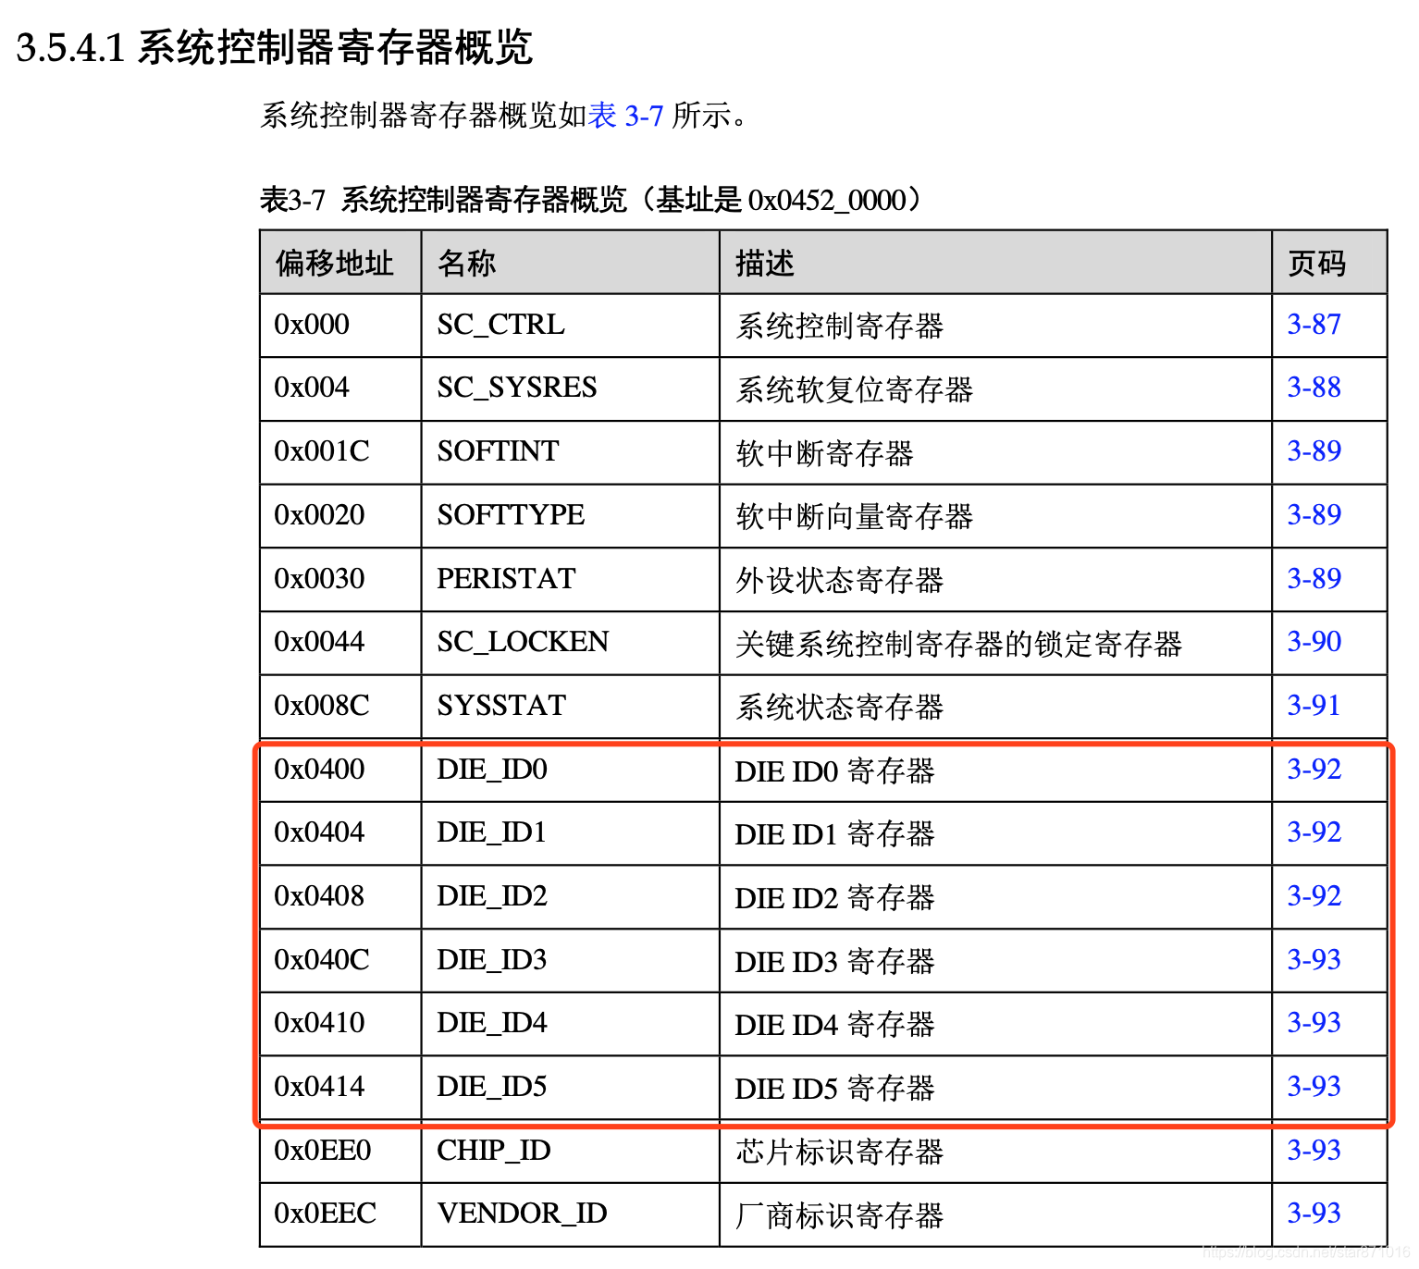Select the DIE_ID1 register name
Image resolution: width=1419 pixels, height=1269 pixels.
(x=492, y=833)
